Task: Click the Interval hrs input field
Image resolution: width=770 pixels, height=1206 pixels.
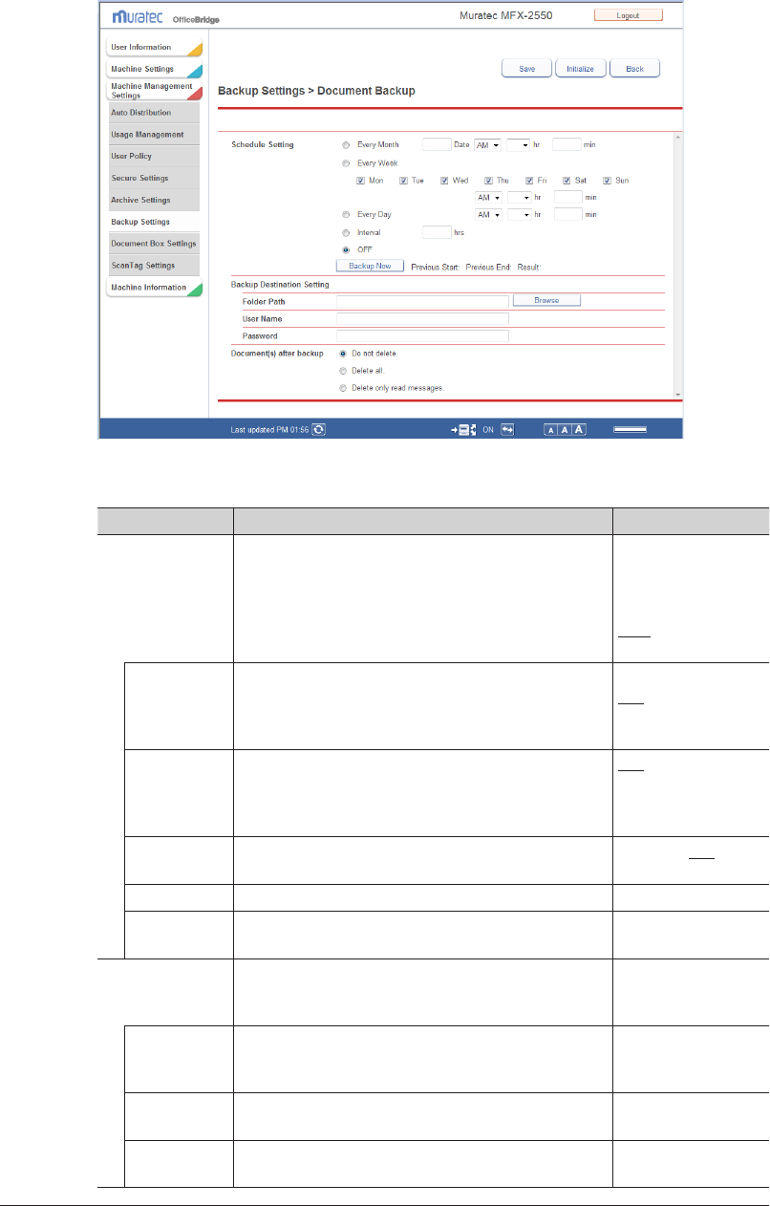Action: point(437,232)
